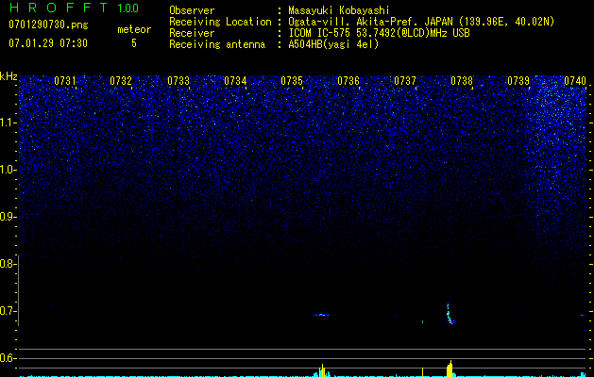Click the Receiving Location field label
The width and height of the screenshot is (594, 377).
point(220,22)
